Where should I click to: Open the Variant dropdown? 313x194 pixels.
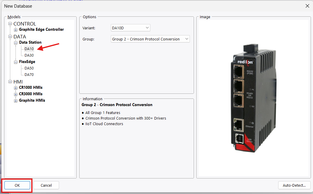[x=130, y=28]
